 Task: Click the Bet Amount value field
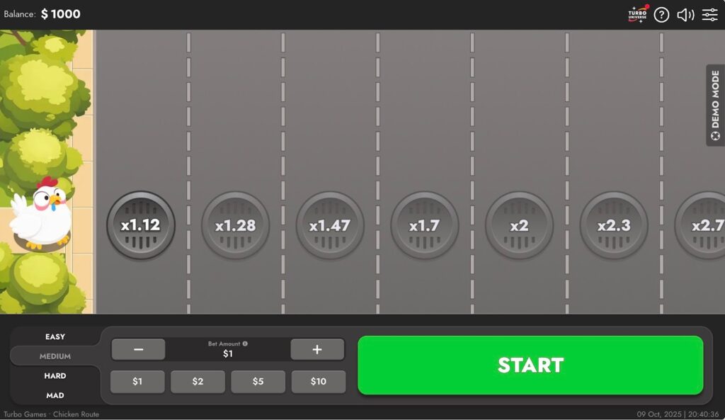(227, 353)
